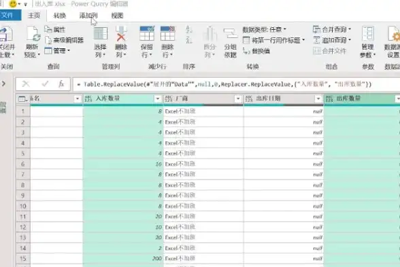Click the 删除行 icon
This screenshot has height=267, width=400.
click(167, 33)
